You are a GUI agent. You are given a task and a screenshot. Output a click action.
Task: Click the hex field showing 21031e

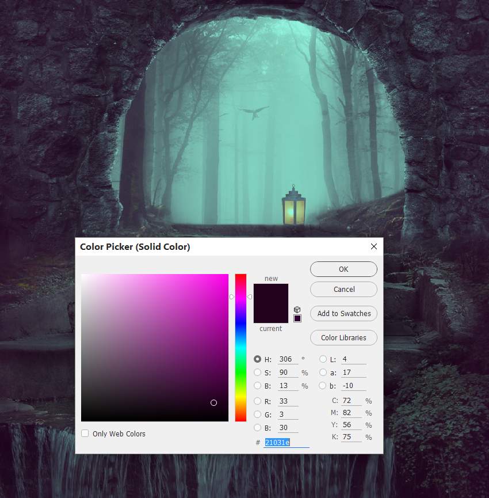click(x=276, y=442)
